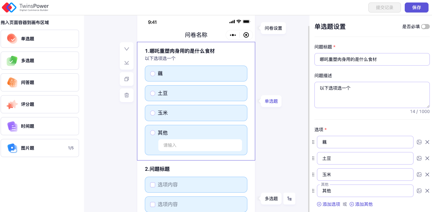
Task: Check the first 选项内容 checkbox in question 2
Action: tap(153, 185)
